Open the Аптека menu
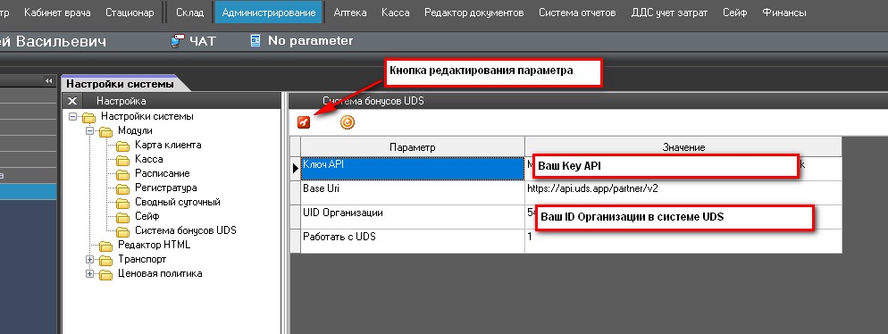The width and height of the screenshot is (888, 334). click(350, 12)
